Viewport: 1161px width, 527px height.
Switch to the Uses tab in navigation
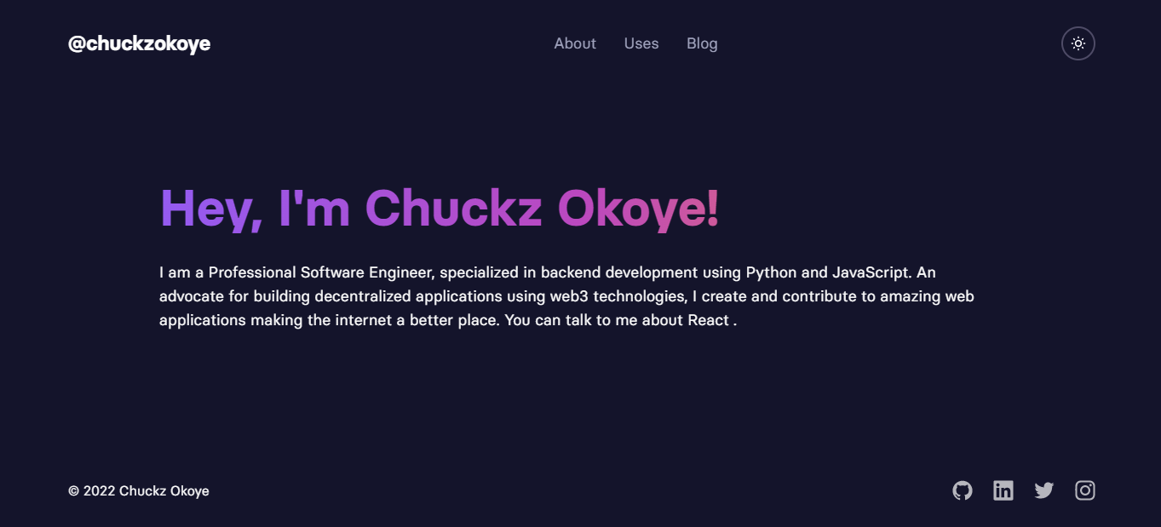tap(641, 43)
